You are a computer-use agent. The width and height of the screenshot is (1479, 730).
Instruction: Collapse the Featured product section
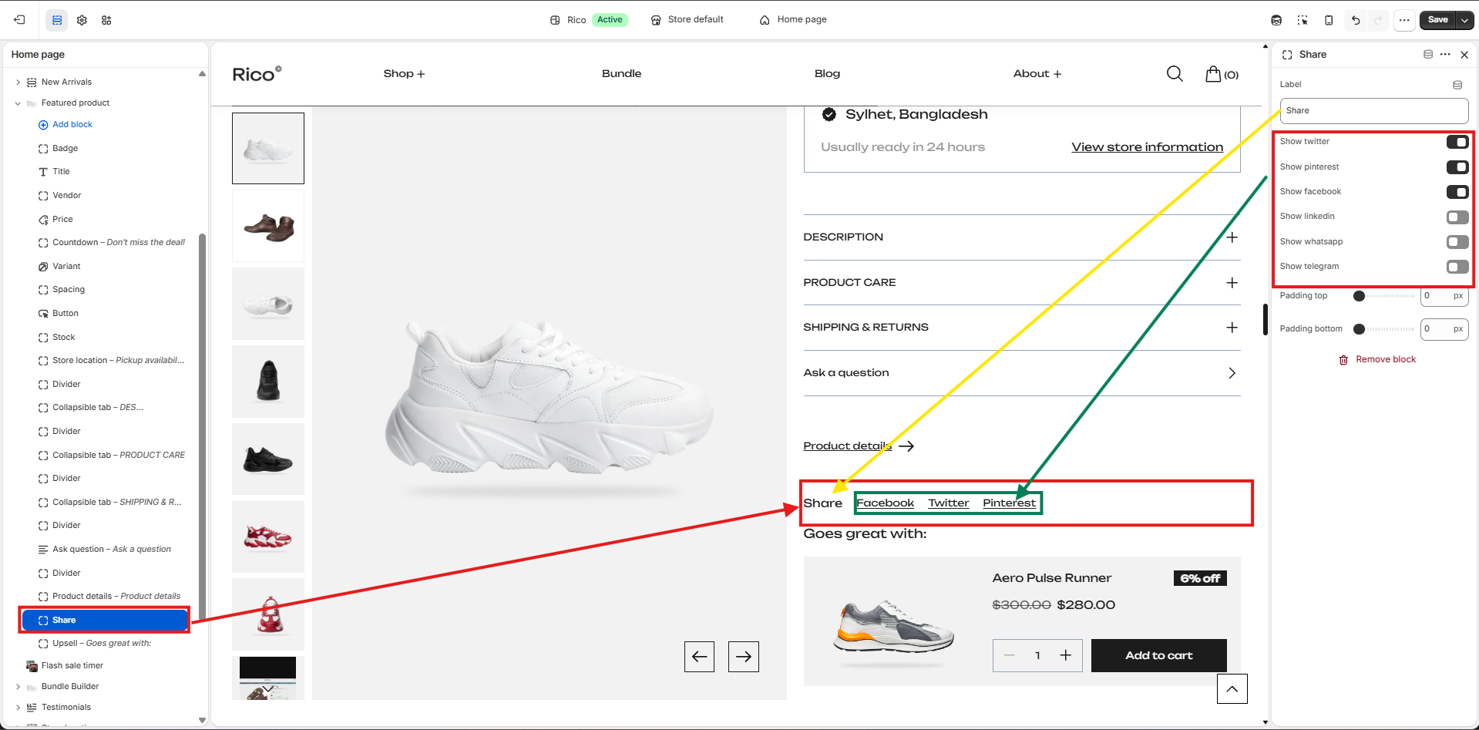point(18,103)
